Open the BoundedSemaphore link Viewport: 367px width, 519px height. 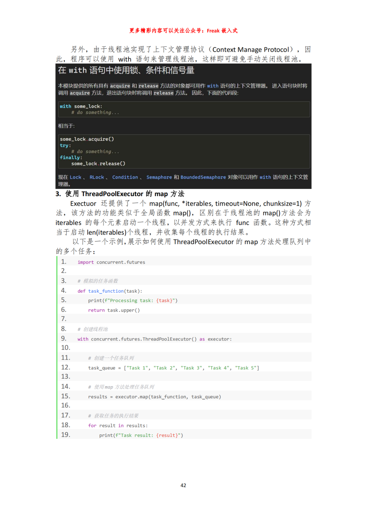pos(203,177)
